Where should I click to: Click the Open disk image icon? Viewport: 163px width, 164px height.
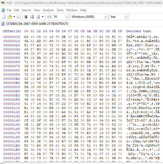38,17
